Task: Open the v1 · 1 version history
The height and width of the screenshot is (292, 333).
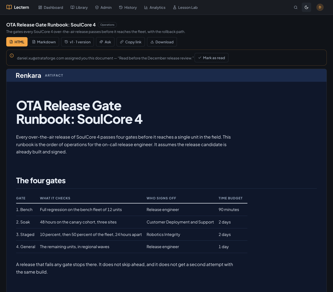Action: 78,42
